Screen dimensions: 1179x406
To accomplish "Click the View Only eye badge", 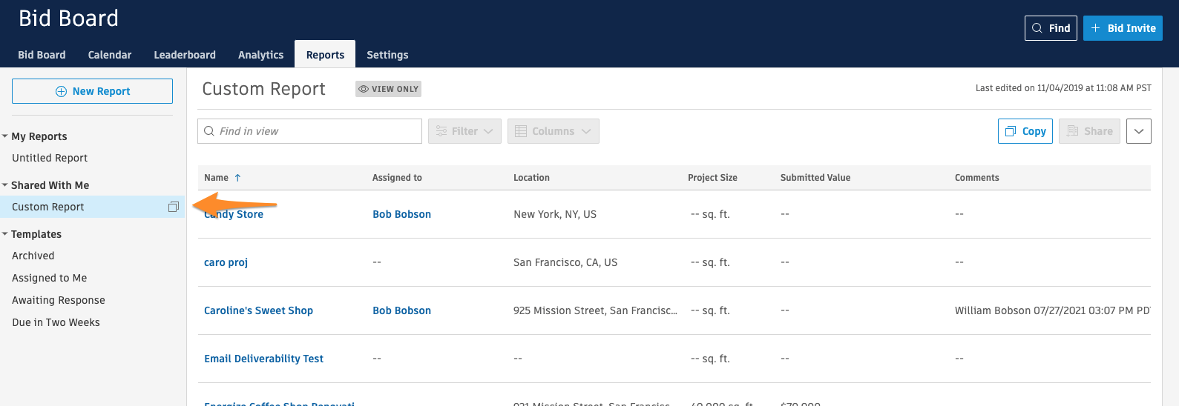I will click(388, 89).
